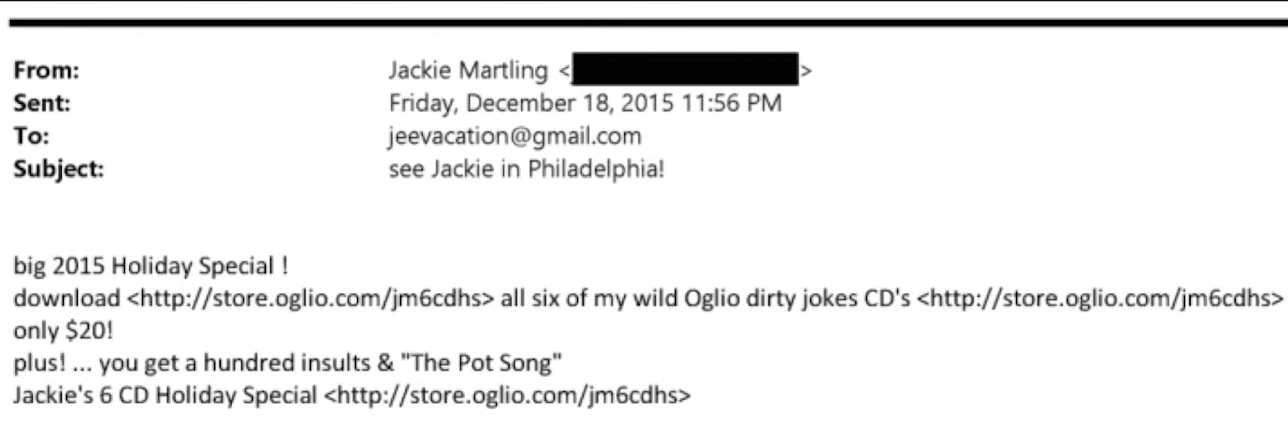Click the blacked-out sender email address
This screenshot has width=1288, height=422.
point(685,70)
